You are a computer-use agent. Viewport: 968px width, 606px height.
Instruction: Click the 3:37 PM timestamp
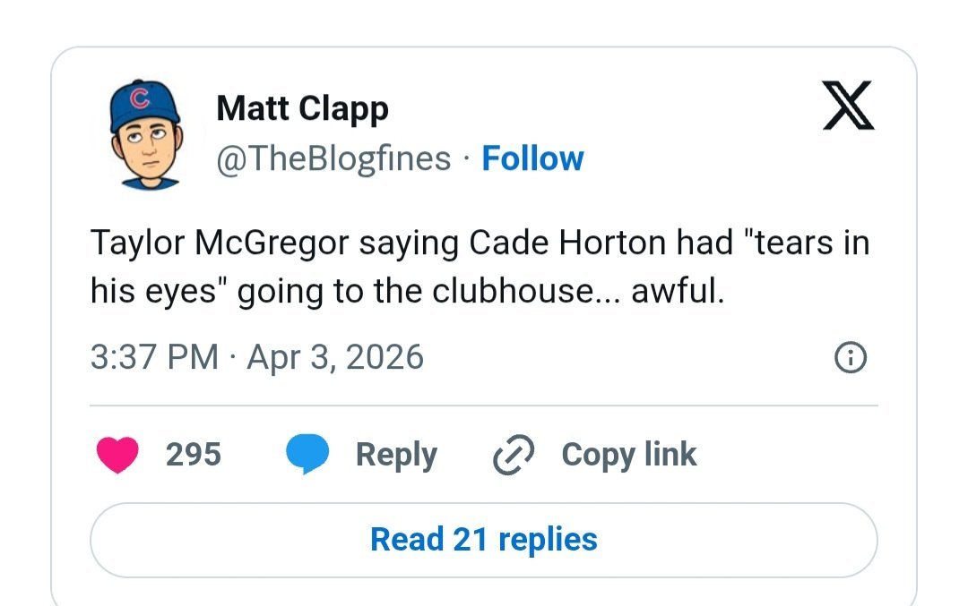point(154,357)
